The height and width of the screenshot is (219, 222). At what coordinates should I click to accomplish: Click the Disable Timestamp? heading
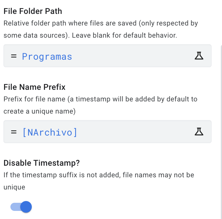point(42,163)
